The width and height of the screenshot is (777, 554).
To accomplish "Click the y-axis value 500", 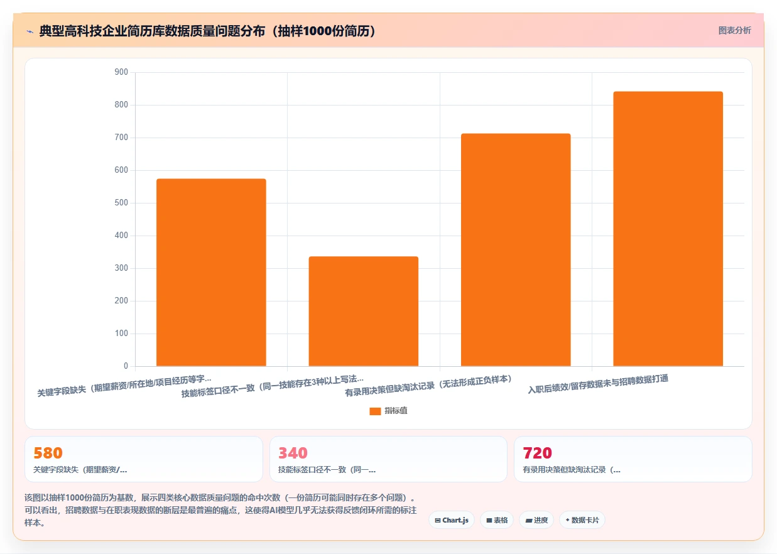I will click(121, 203).
